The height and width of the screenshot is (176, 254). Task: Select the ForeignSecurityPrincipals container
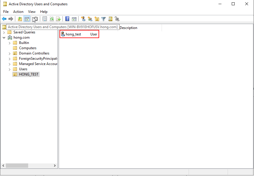coord(38,59)
